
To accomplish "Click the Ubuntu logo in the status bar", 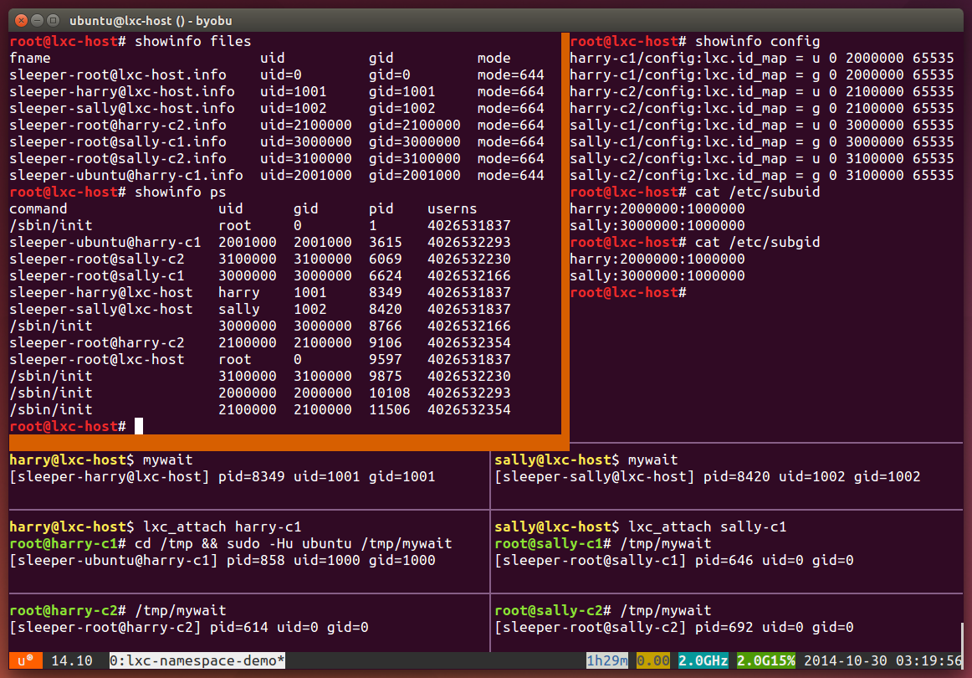I will coord(25,661).
